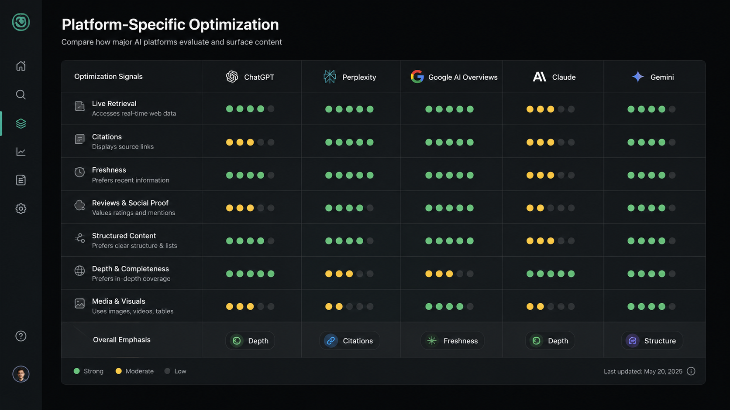Viewport: 730px width, 410px height.
Task: Click the Media & Visuals image icon
Action: [79, 303]
